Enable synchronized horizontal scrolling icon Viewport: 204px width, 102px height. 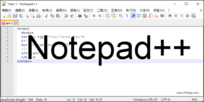click(113, 16)
